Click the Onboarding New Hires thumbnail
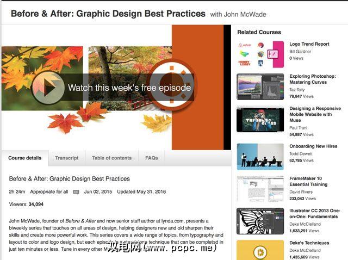Screen dimensions: 348x260 pyautogui.click(x=260, y=157)
